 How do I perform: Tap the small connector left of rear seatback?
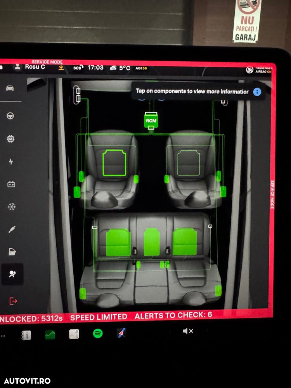[95, 227]
